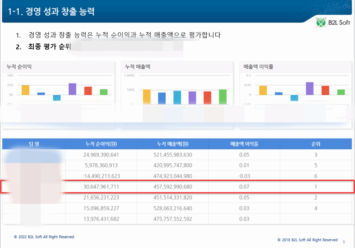Viewport: 355px width, 248px height.
Task: Sort by the 팀 명 column header
Action: coord(34,144)
